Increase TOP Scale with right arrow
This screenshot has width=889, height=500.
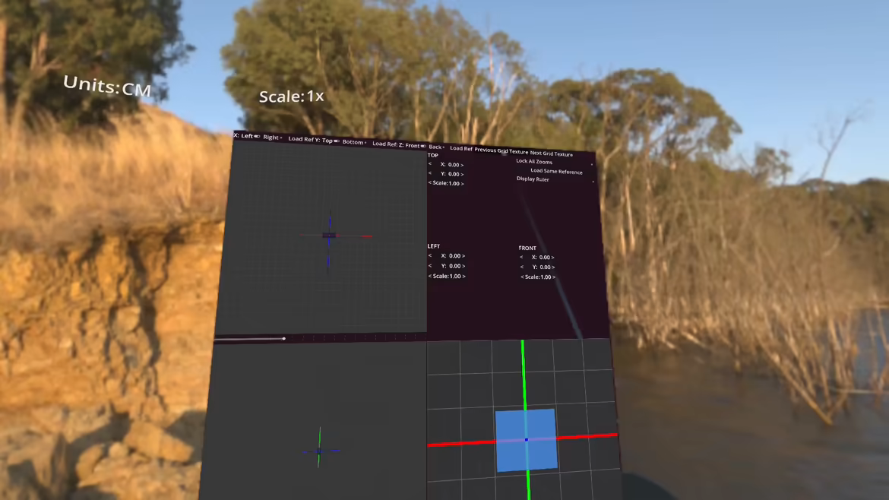point(462,184)
